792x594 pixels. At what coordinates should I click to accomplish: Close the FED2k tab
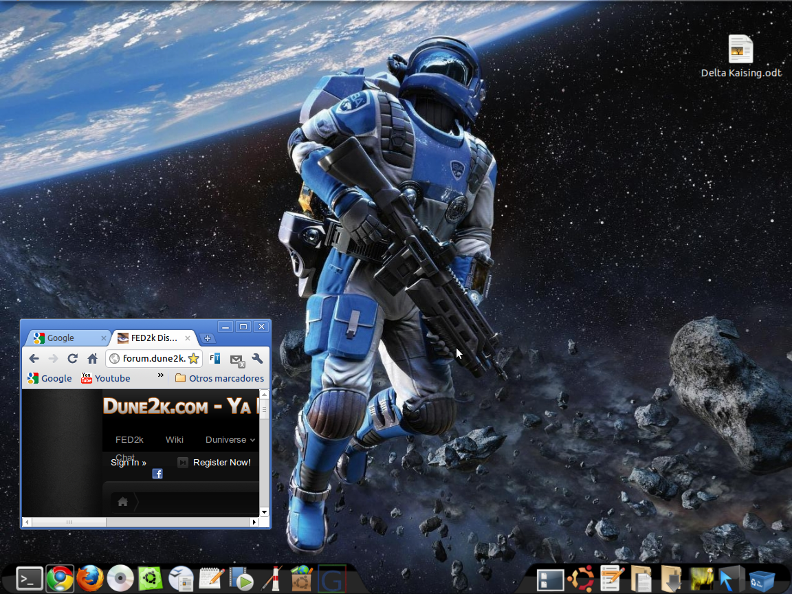coord(188,338)
